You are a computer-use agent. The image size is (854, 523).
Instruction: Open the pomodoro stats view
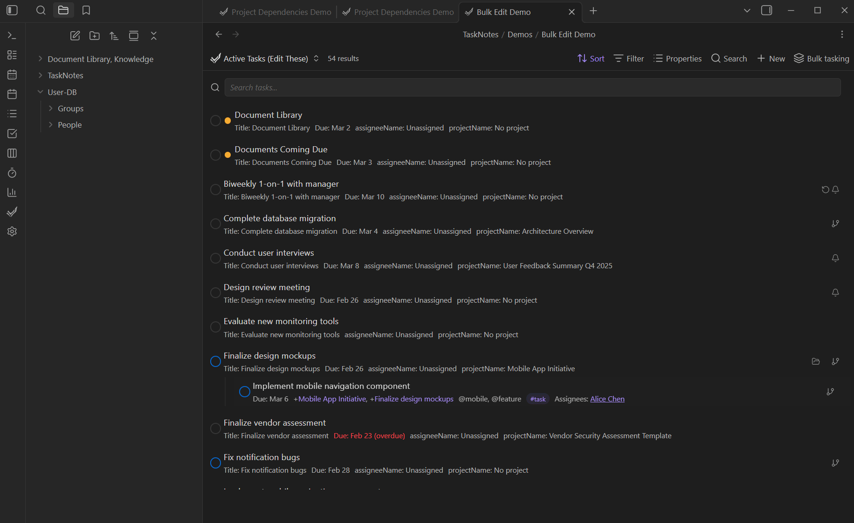point(12,192)
